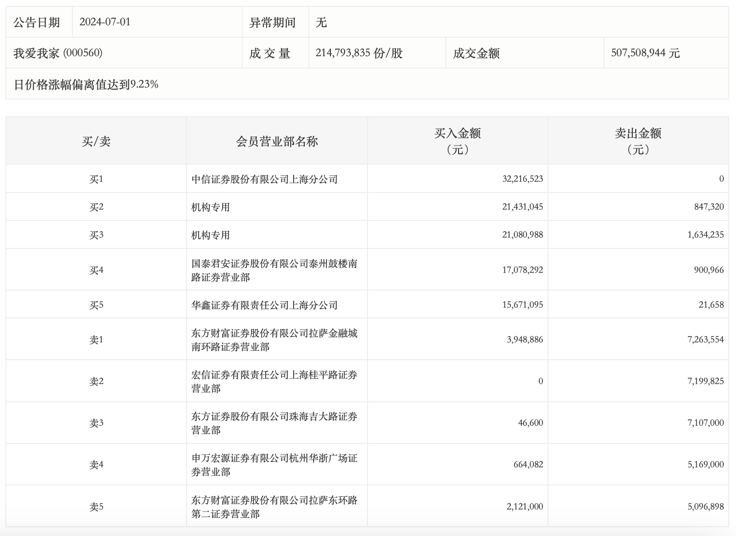
Task: Click the turnover amount 507,508,944 元
Action: [645, 53]
